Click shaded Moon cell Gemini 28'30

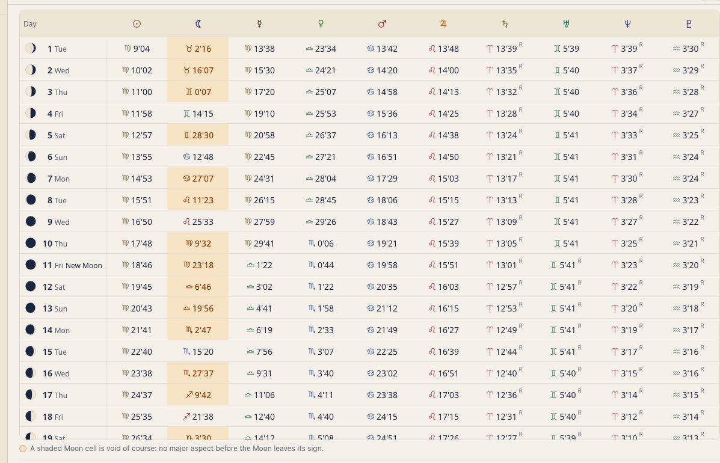tap(198, 135)
